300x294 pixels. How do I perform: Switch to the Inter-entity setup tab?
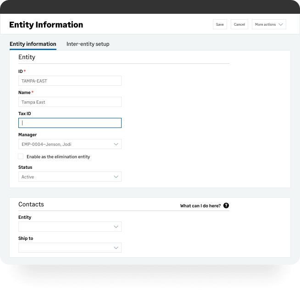pyautogui.click(x=88, y=44)
